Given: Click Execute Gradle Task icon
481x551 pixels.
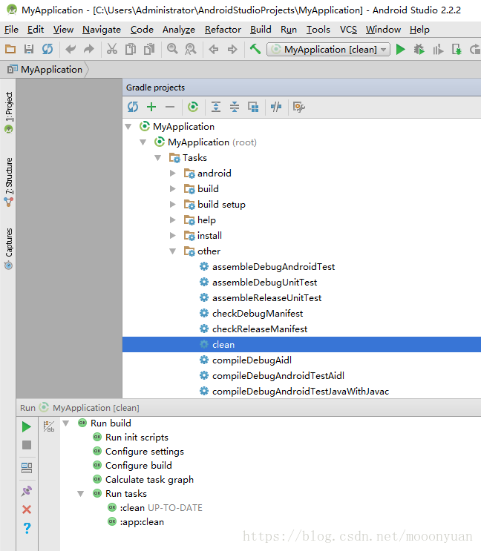Looking at the screenshot, I should [193, 107].
